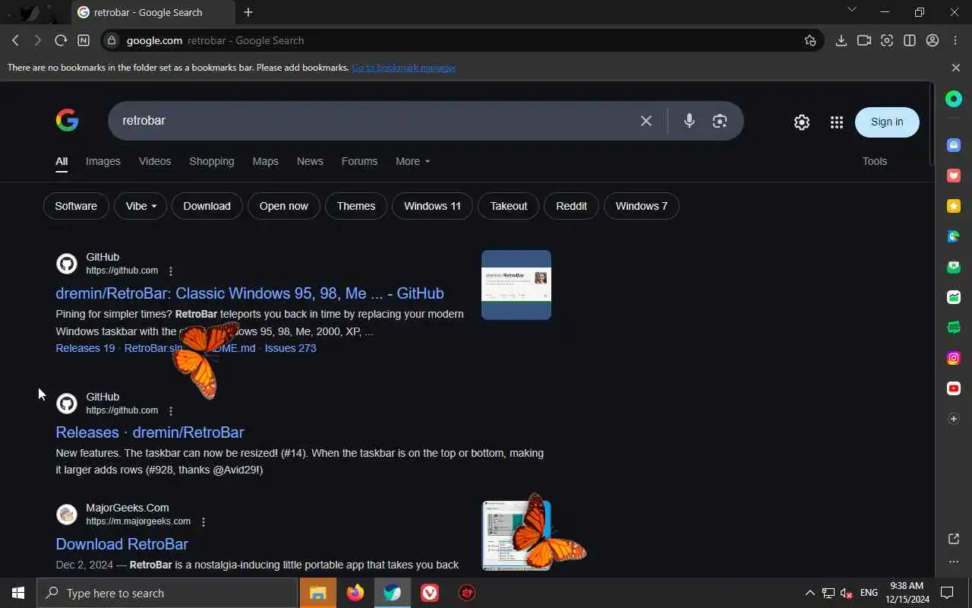Screen dimensions: 972x608
Task: Open the Tools search options
Action: pyautogui.click(x=875, y=161)
